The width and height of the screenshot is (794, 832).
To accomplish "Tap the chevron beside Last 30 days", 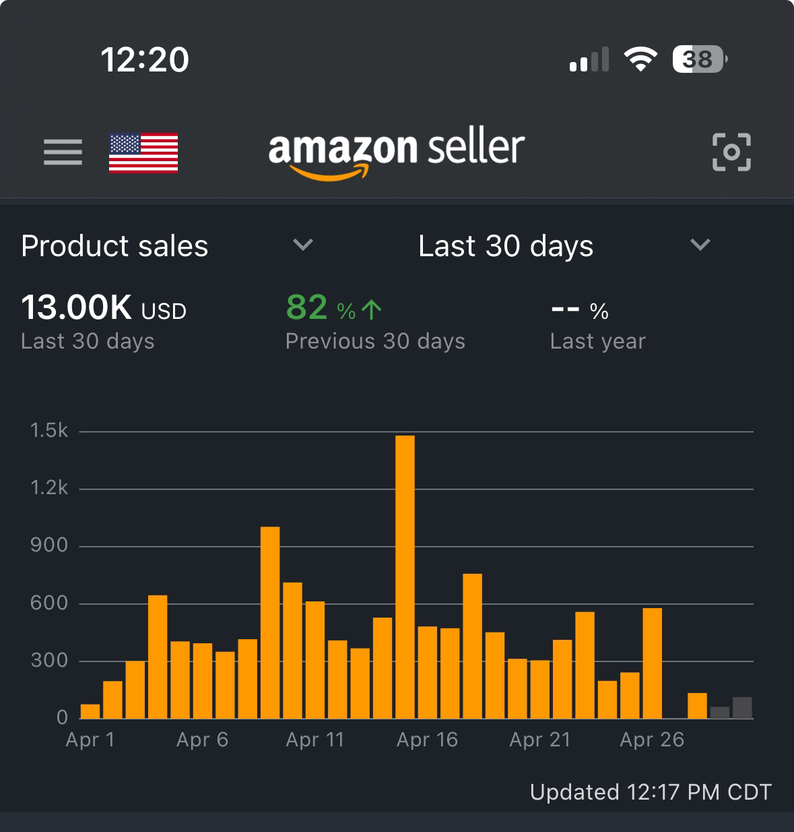I will 700,245.
